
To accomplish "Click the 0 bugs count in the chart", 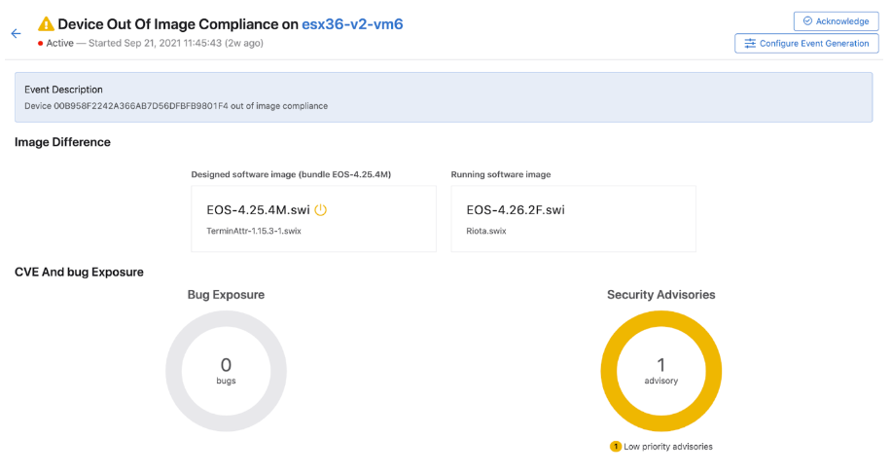I will tap(226, 371).
